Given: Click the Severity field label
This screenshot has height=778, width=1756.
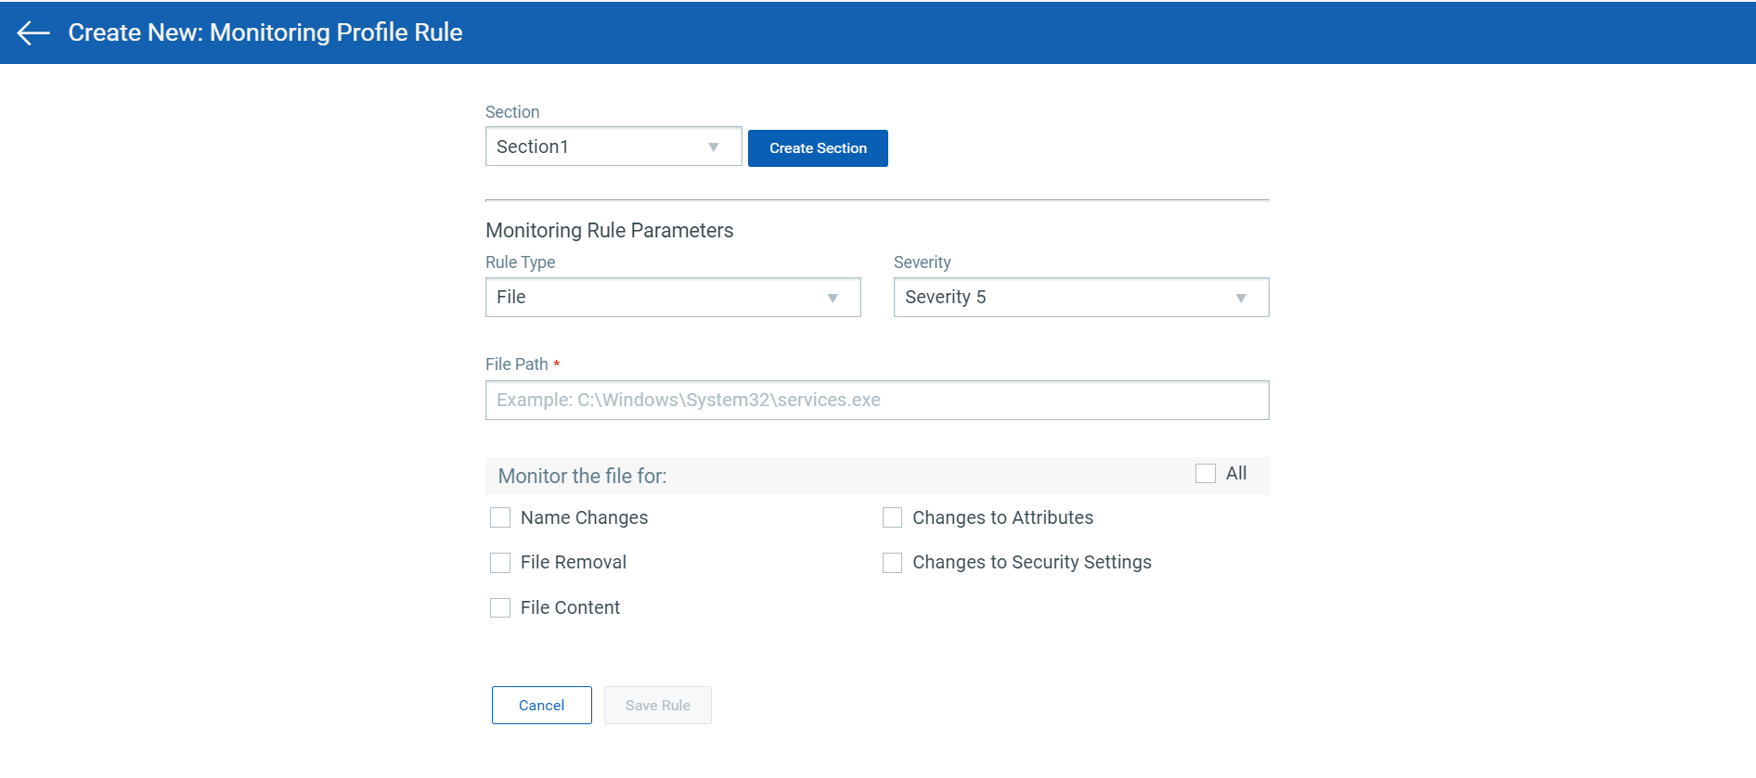Looking at the screenshot, I should pyautogui.click(x=922, y=262).
